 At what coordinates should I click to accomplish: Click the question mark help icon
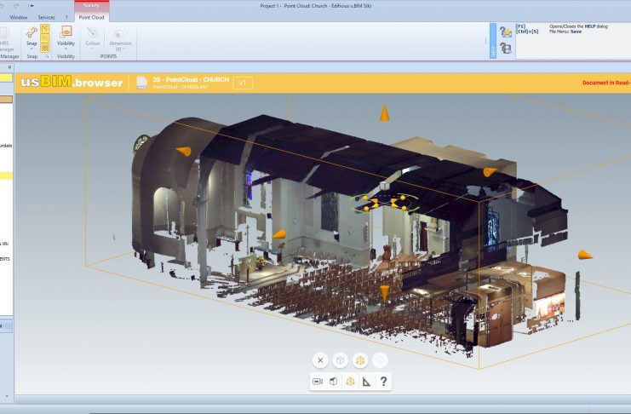[383, 382]
